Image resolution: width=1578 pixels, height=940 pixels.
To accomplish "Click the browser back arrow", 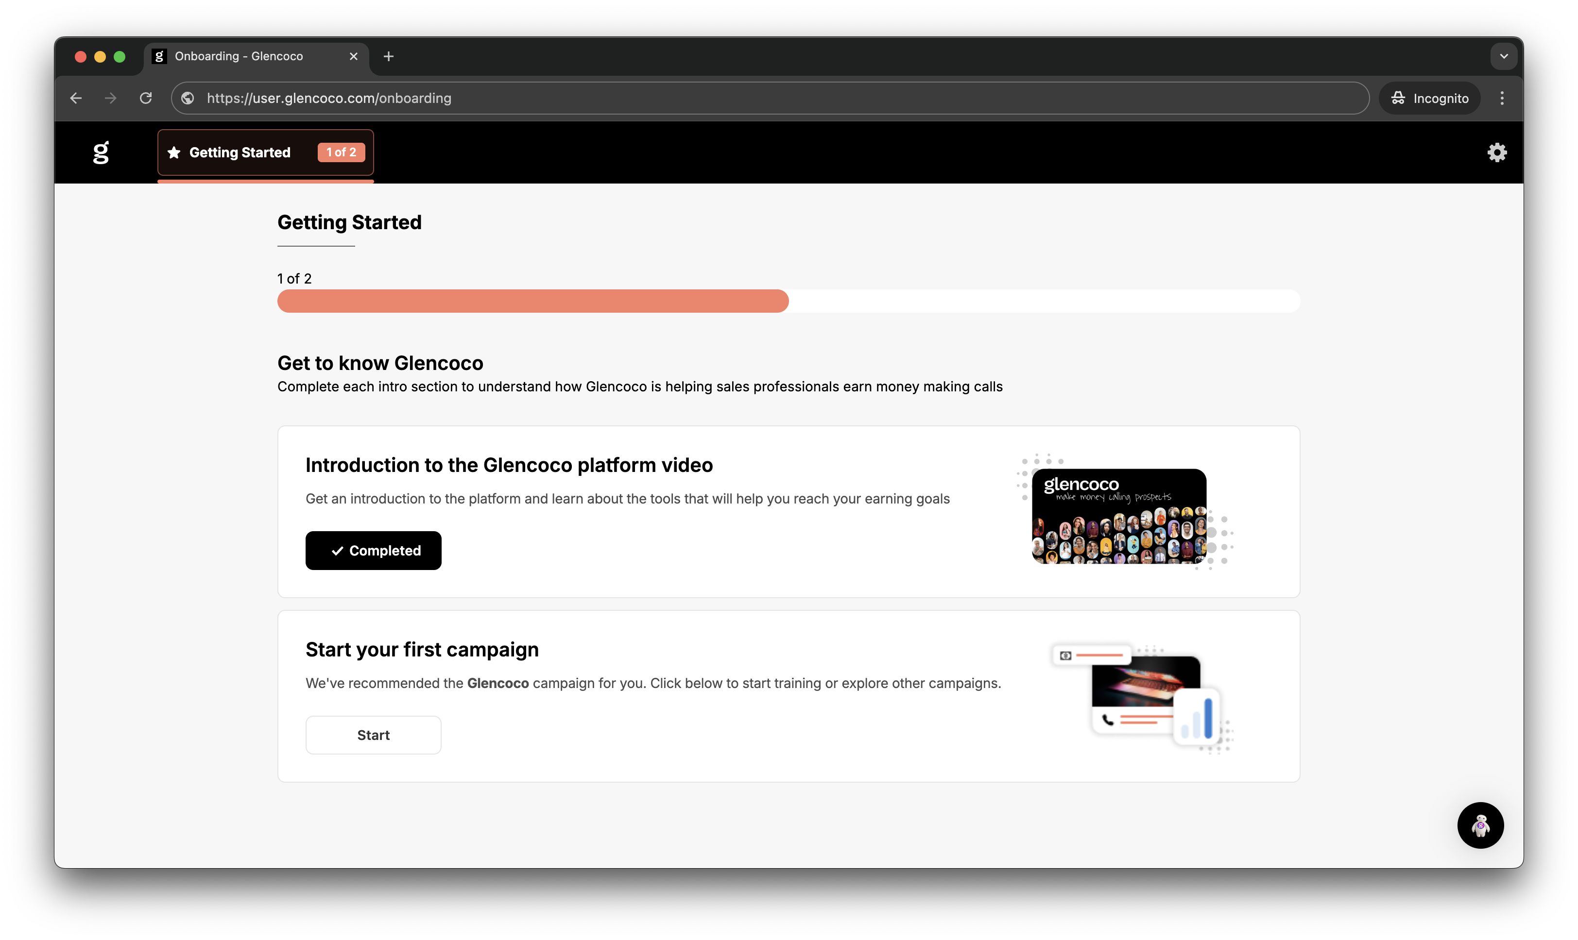I will (x=76, y=98).
